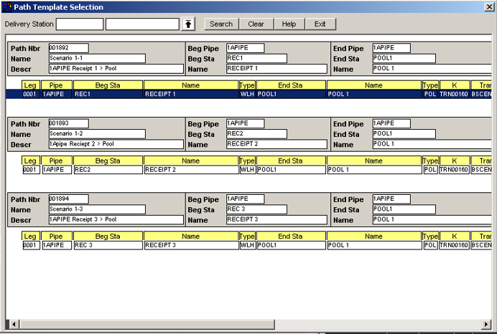Screen dimensions: 497x334
Task: Select the REC2 leg row in second grid
Action: tap(108, 170)
